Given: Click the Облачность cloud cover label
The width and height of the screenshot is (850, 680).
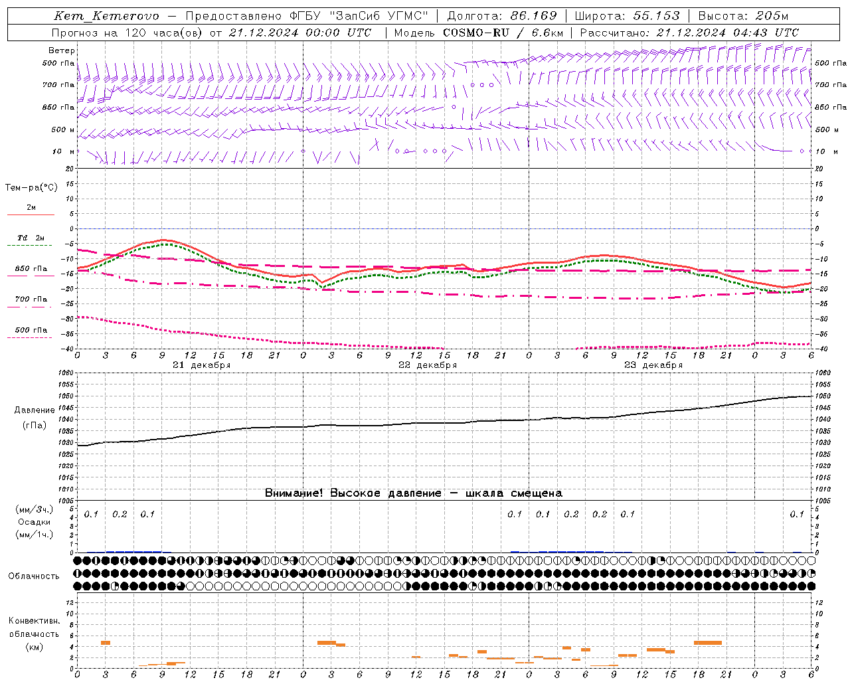Looking at the screenshot, I should (x=34, y=576).
